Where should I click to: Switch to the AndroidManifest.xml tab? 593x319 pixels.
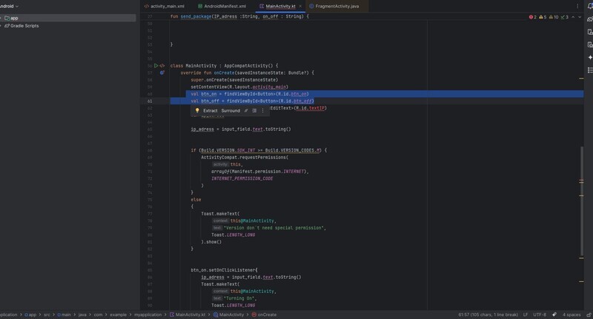point(222,6)
